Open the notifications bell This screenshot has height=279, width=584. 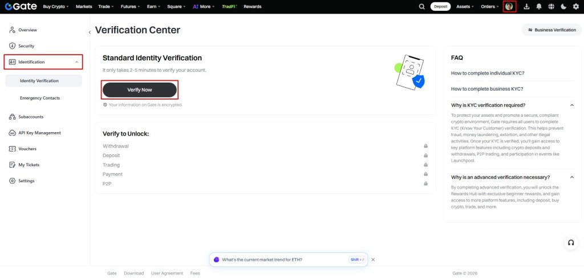coord(539,6)
